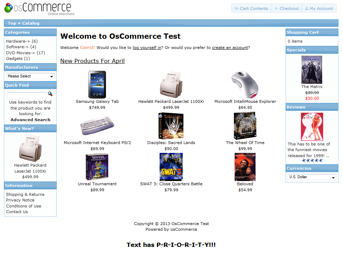
Task: Open the five-star review rating
Action: [312, 161]
